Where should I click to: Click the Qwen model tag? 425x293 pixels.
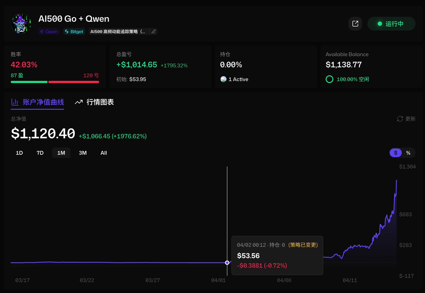49,32
